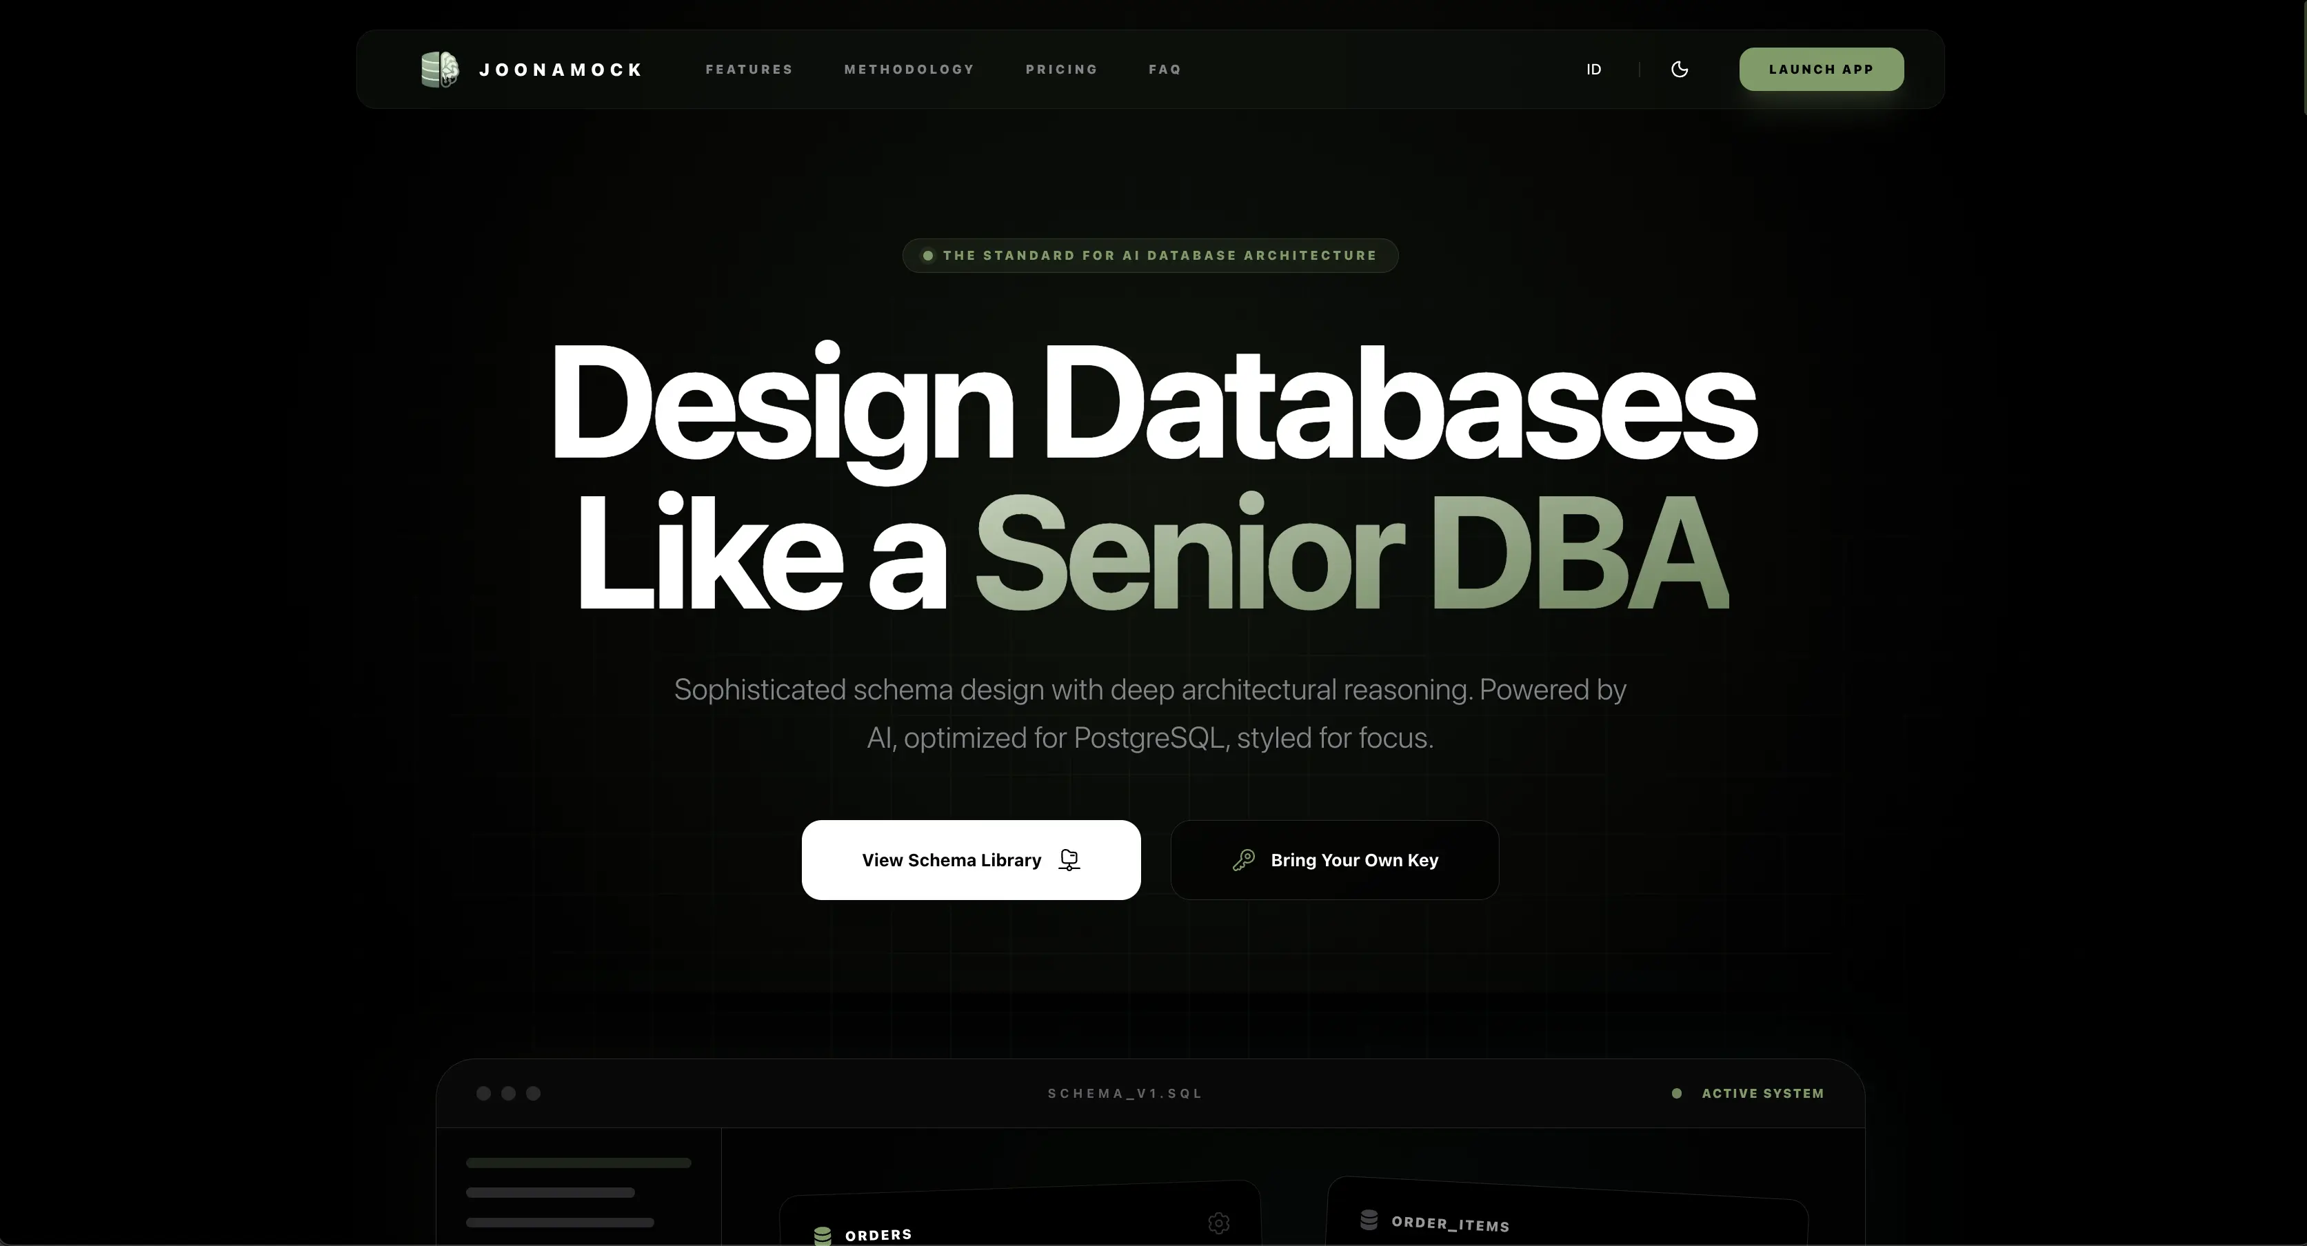Select the schema_v1.sql file title
The width and height of the screenshot is (2307, 1246).
[x=1125, y=1093]
